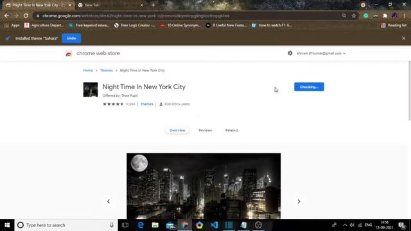
Task: Open the volume control in system tray
Action: click(352, 225)
